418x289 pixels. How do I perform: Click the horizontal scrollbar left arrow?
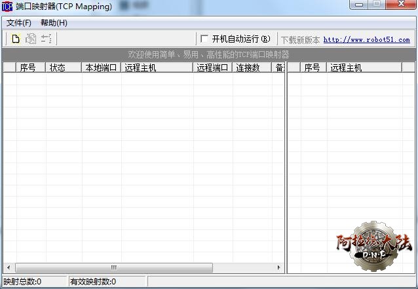[x=9, y=267]
